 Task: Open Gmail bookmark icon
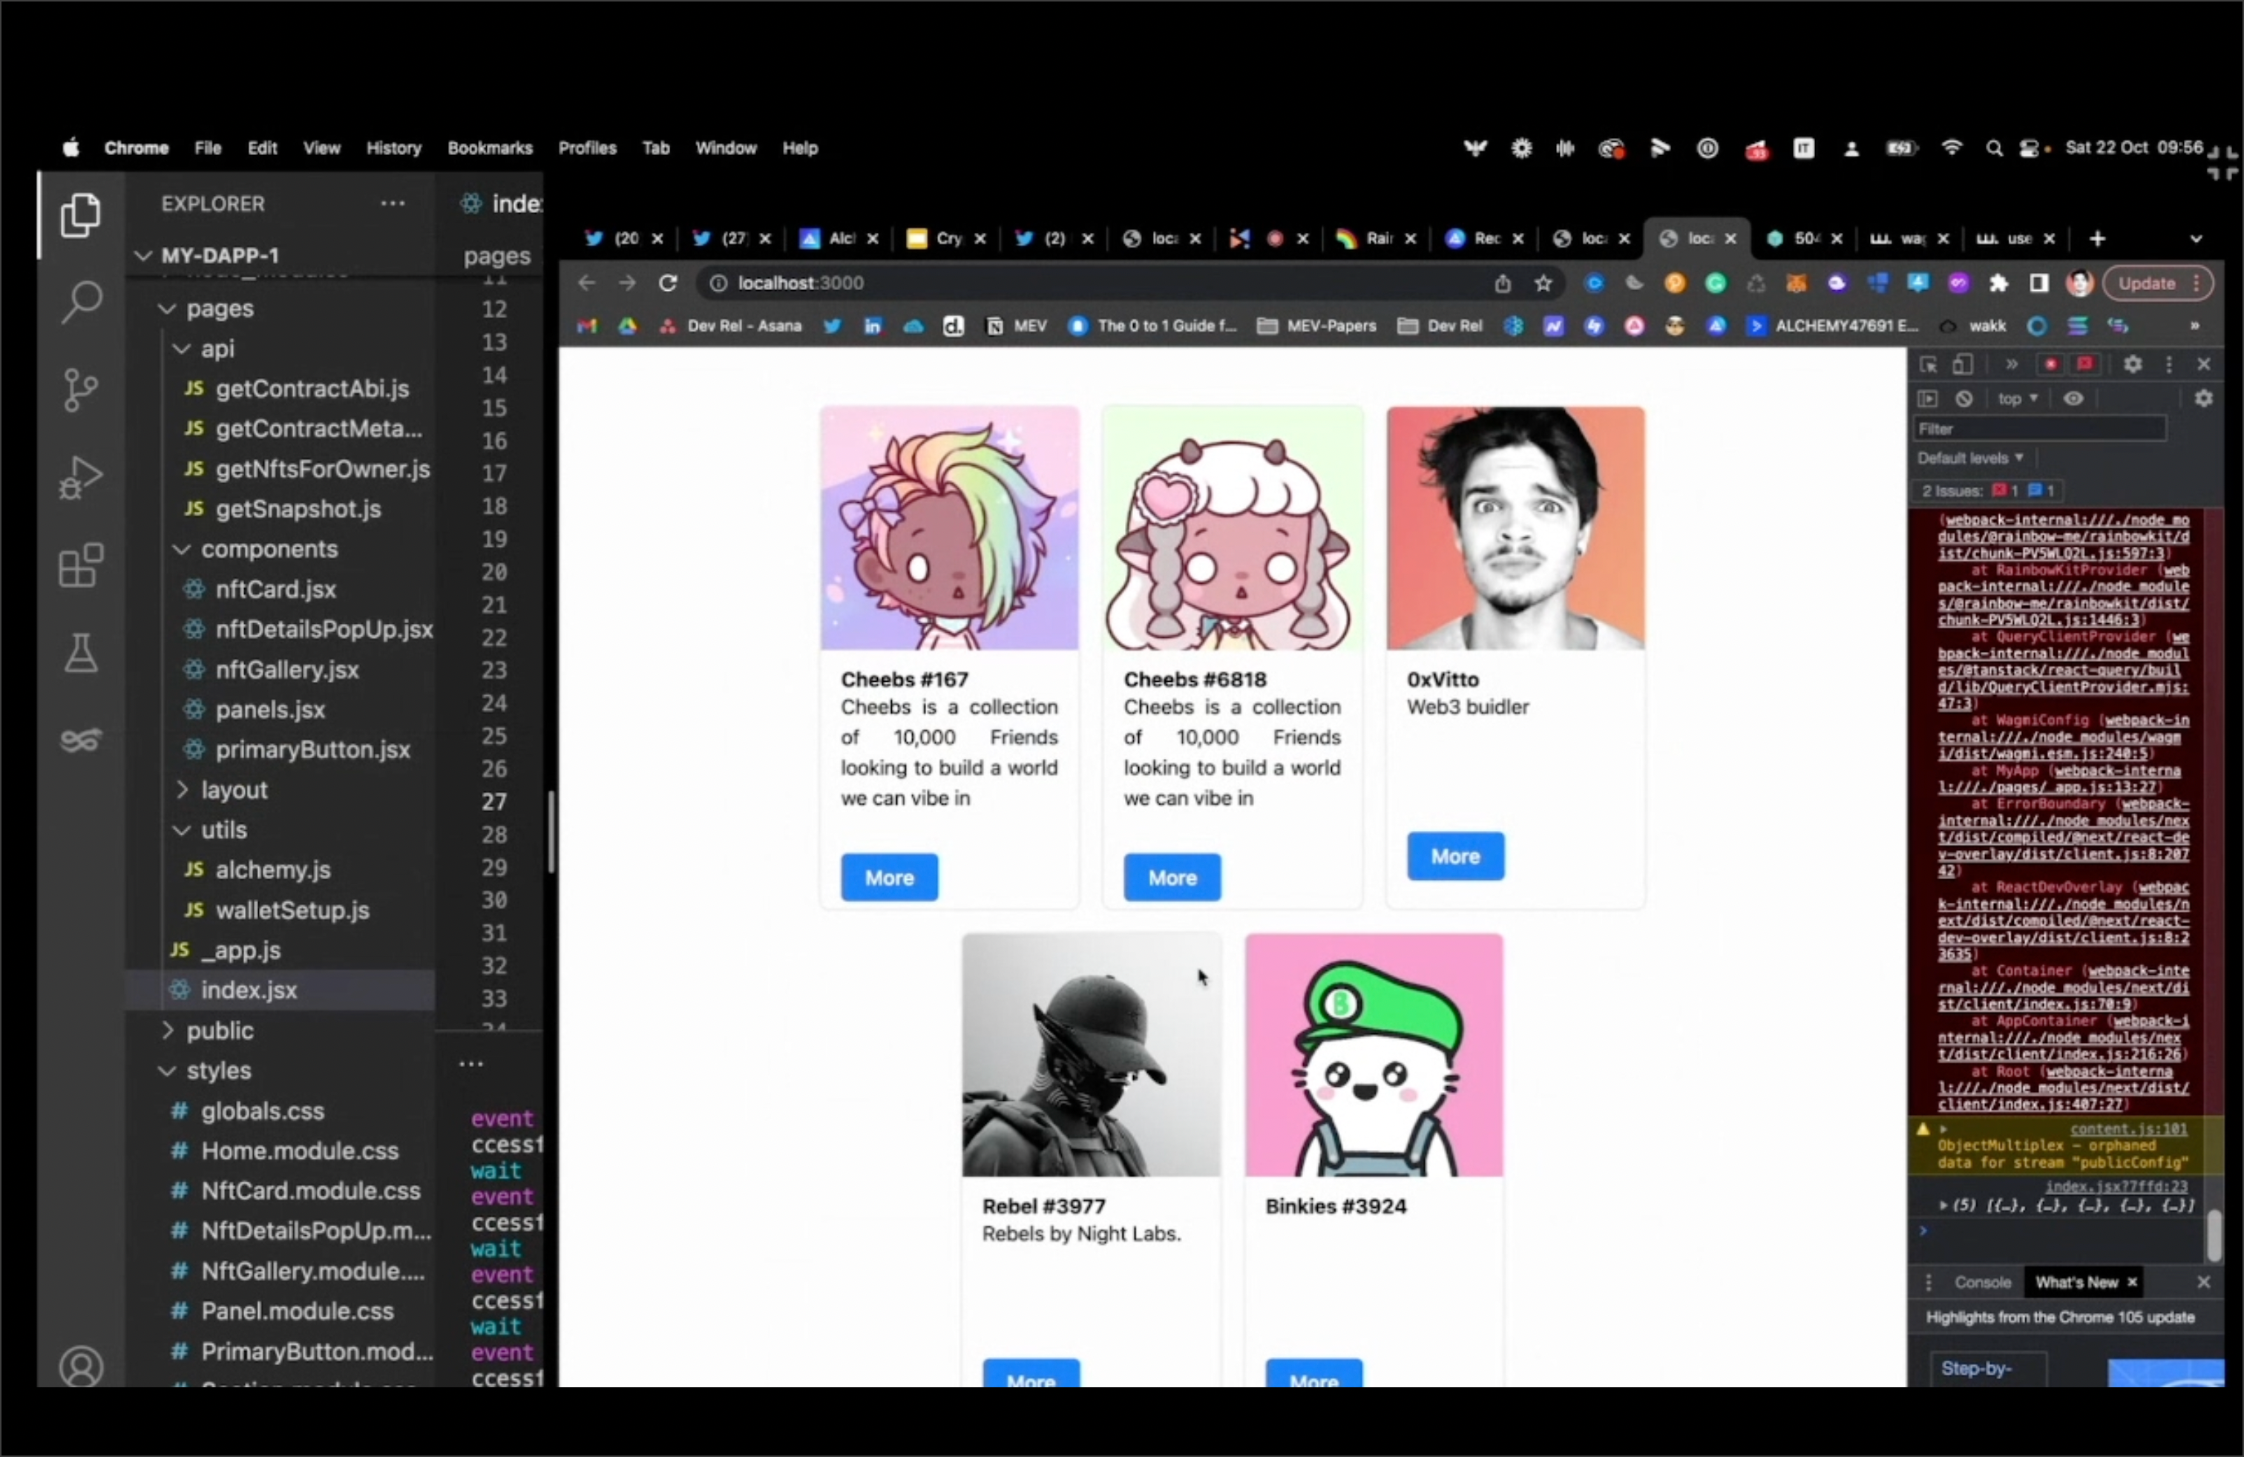pyautogui.click(x=588, y=326)
